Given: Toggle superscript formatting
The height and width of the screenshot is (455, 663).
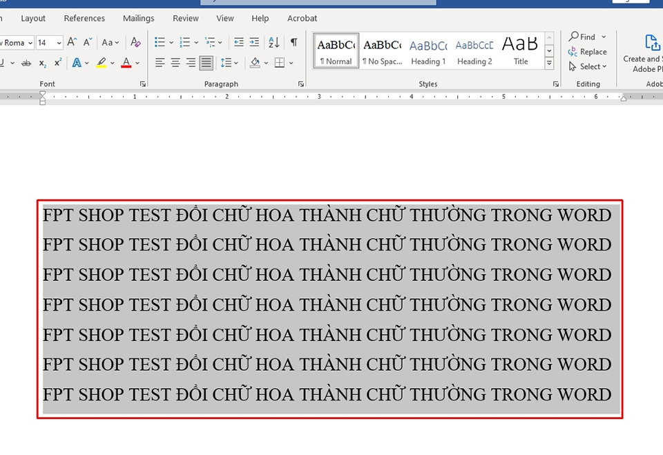Looking at the screenshot, I should pos(58,63).
